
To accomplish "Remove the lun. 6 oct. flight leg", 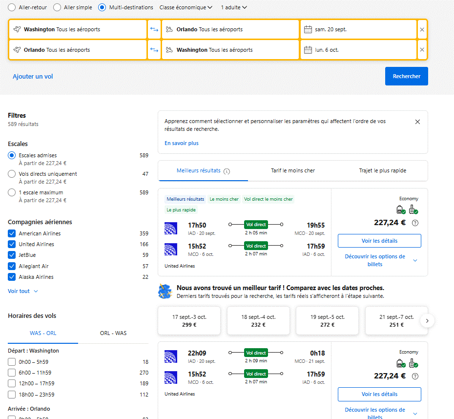I will 422,50.
